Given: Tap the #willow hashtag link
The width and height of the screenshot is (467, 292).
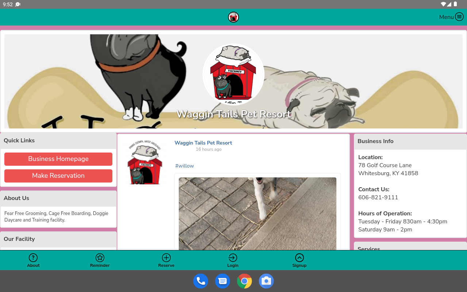Looking at the screenshot, I should pos(185,166).
